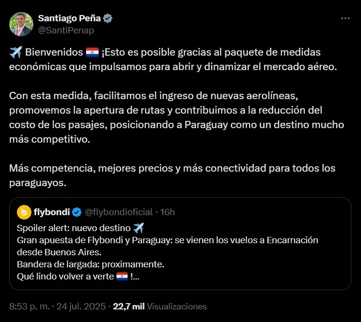Screen dimensions: 361x322
Task: Click the 16h timestamp on quoted post
Action: point(167,212)
